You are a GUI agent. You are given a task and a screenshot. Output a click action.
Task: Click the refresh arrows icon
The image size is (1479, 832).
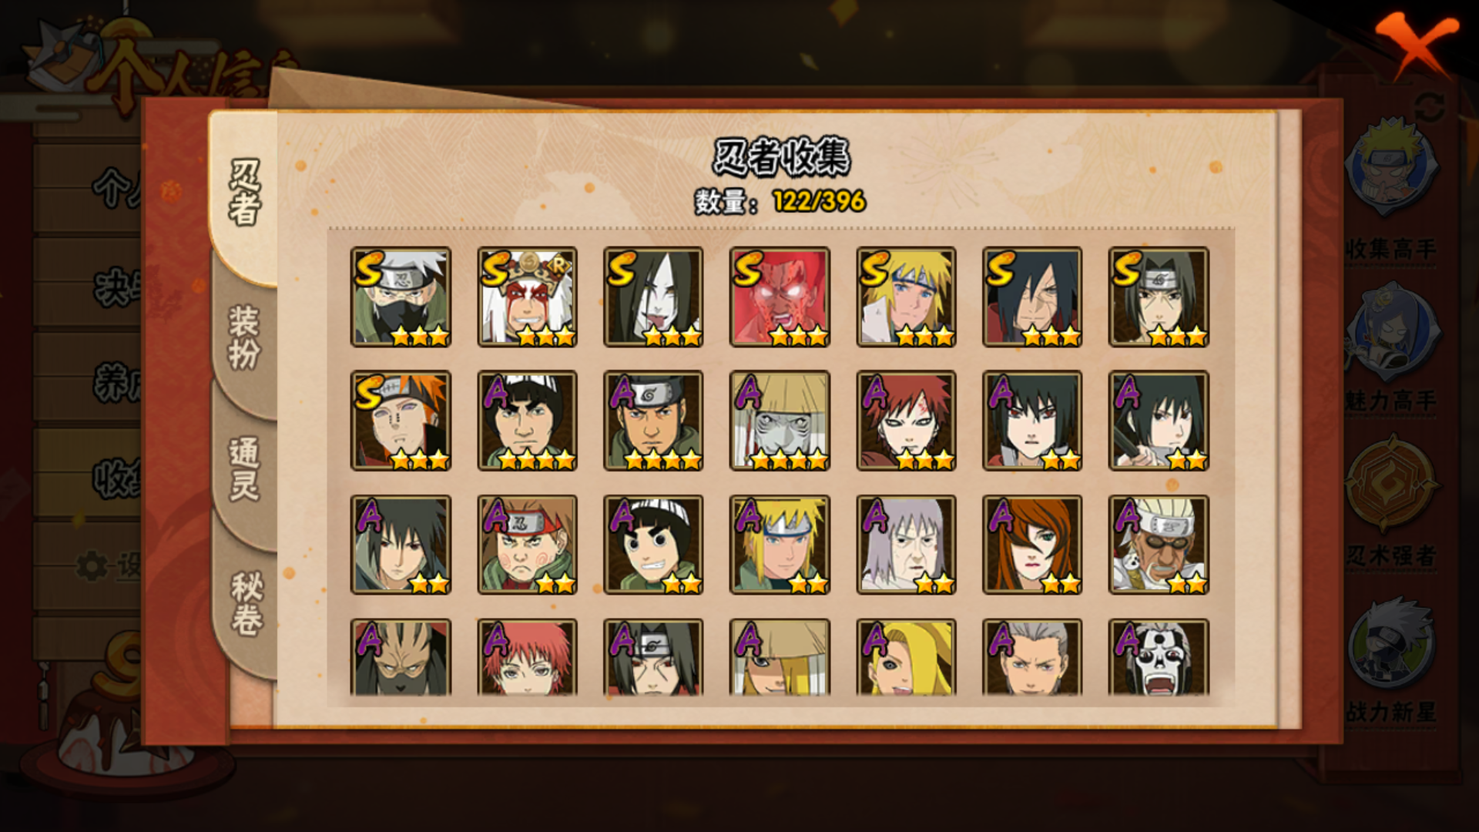1429,106
